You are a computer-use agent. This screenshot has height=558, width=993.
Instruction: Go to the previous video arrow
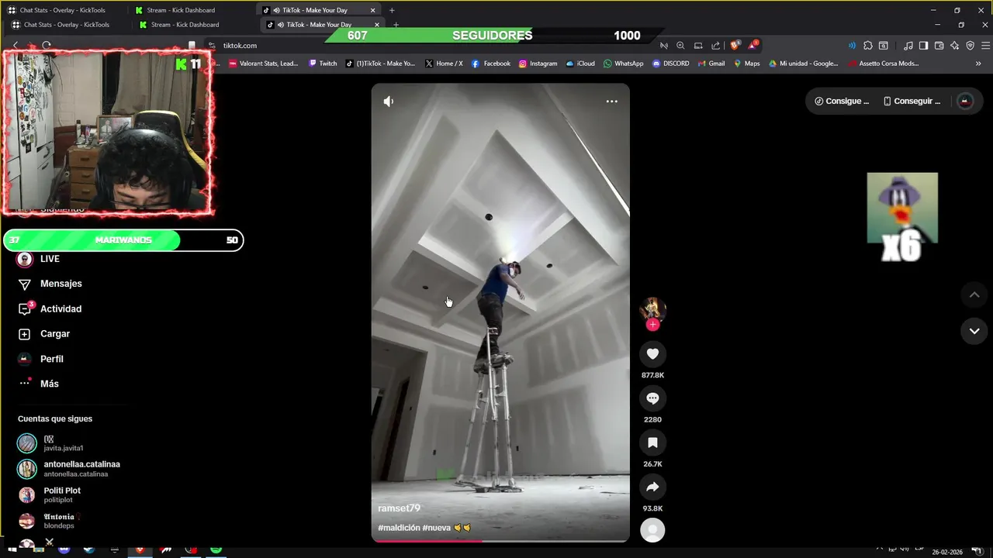point(974,294)
